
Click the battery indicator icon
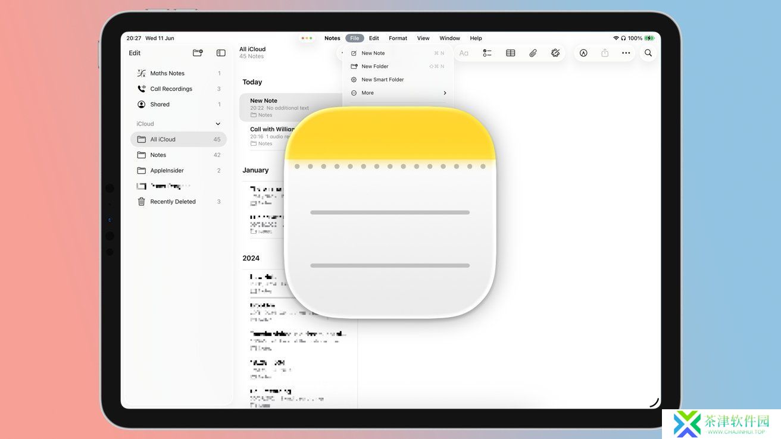tap(649, 38)
